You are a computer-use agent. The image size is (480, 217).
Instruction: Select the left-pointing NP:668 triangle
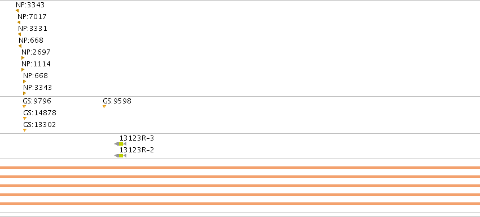20,46
